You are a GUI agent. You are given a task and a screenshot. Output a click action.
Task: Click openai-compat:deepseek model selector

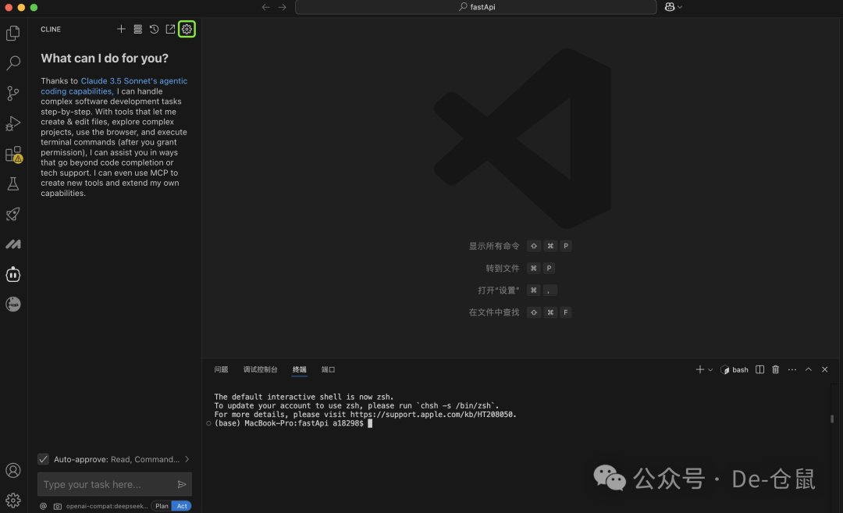(107, 506)
